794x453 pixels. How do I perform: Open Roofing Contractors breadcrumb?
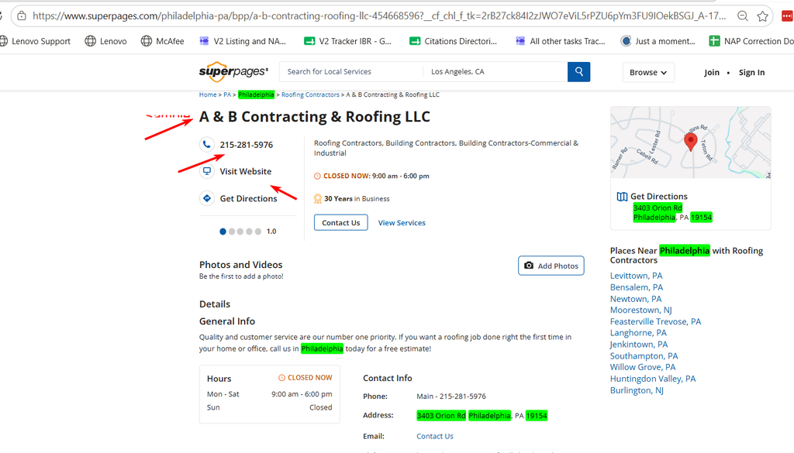310,94
